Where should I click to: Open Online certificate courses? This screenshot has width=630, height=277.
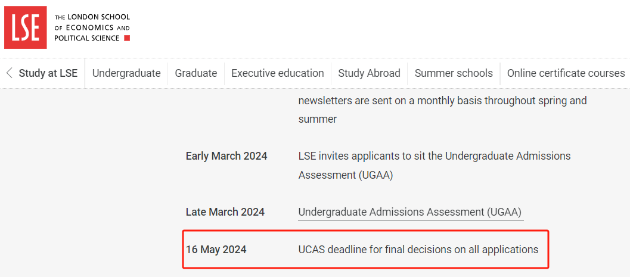coord(566,73)
